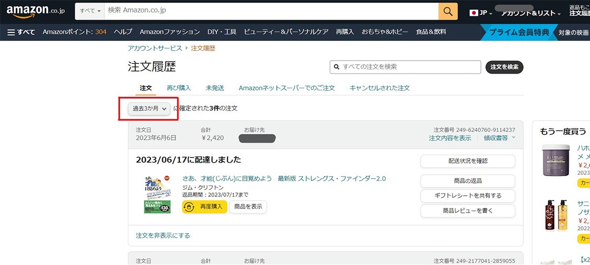Screen dimensions: 590x265
Task: Click the 再度購入 cart icon button
Action: (x=205, y=207)
